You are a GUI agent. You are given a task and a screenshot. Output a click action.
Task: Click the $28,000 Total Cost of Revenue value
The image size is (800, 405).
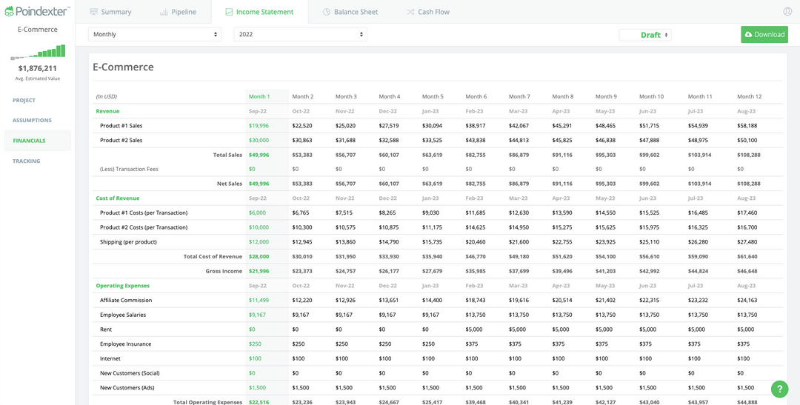[x=259, y=257]
